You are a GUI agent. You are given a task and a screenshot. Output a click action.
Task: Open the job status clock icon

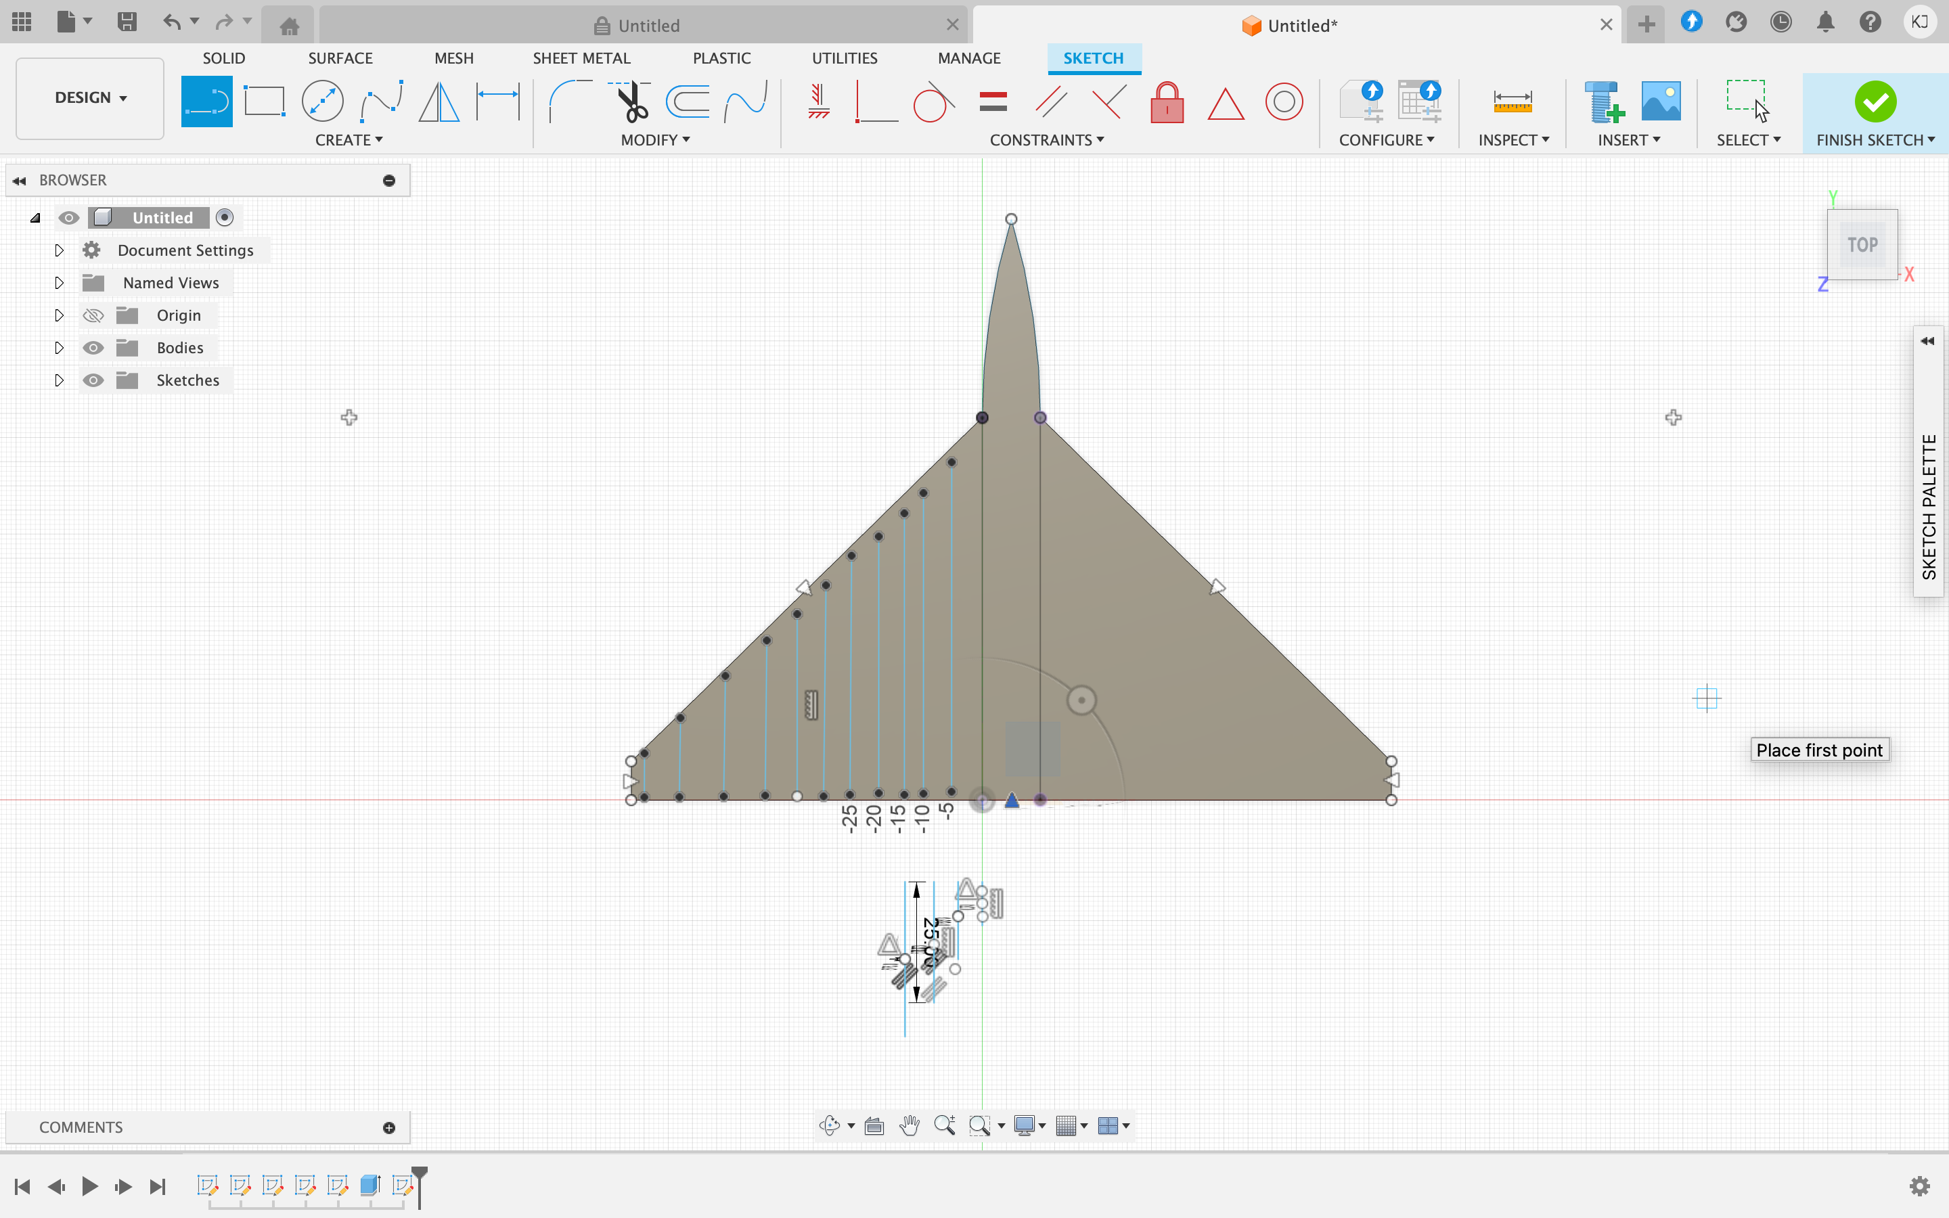click(1780, 22)
